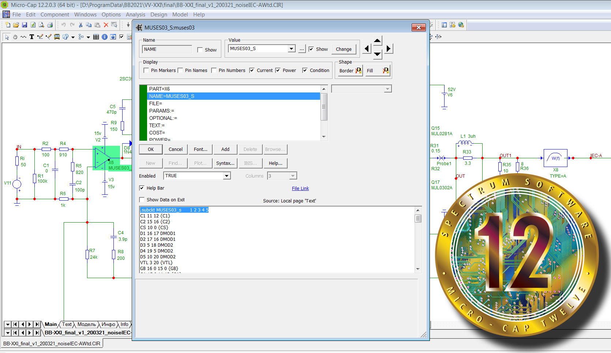Click the blue Help mode window icon
The image size is (611, 353).
(x=113, y=37)
